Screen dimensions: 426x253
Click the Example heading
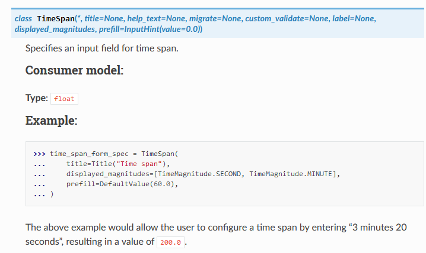tap(50, 121)
